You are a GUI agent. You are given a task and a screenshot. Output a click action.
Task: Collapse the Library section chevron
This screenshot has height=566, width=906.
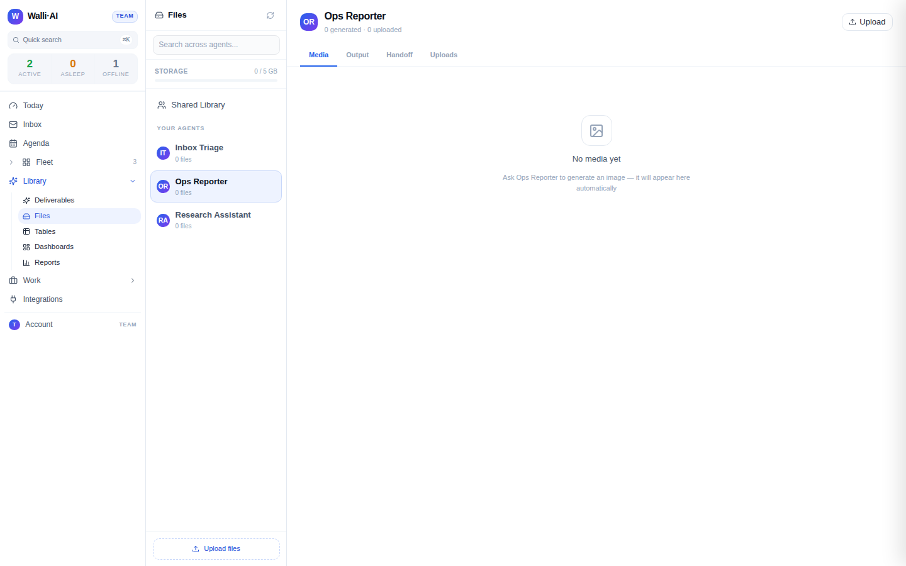coord(133,181)
